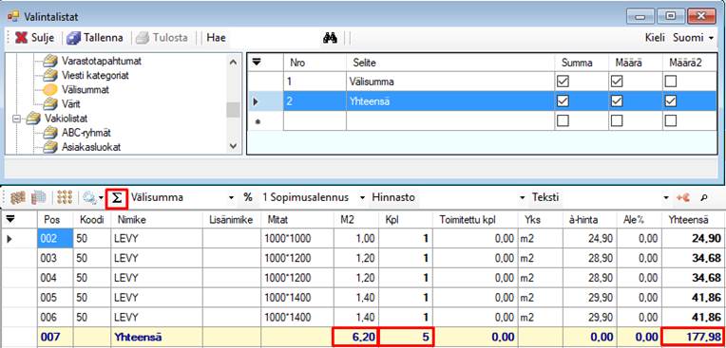Check Määrä checkbox in the empty new row
726x348 pixels.
coord(617,120)
